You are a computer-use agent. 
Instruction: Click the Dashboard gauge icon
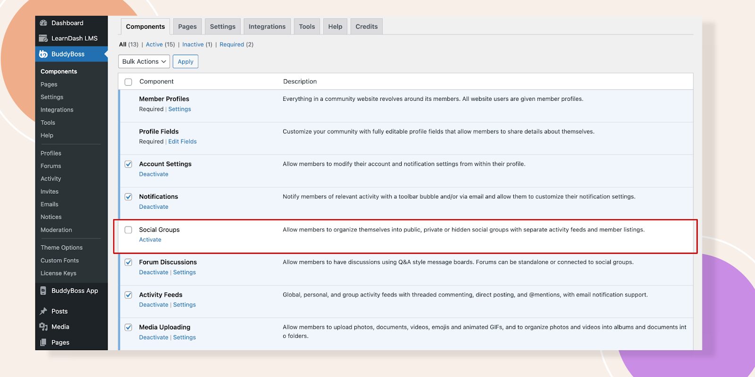click(43, 23)
